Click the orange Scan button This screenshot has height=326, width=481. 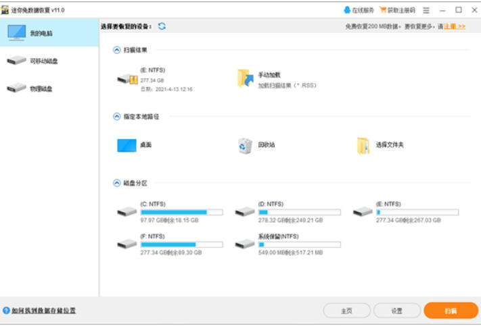(451, 310)
